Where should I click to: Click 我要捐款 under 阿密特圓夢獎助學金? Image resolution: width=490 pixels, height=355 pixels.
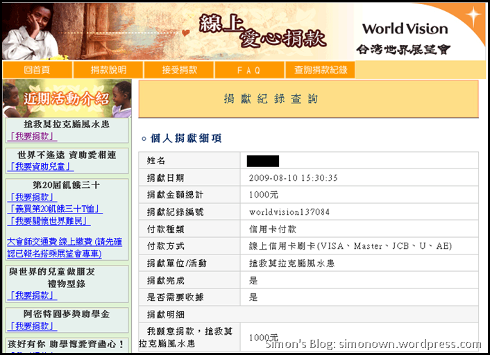tap(32, 326)
